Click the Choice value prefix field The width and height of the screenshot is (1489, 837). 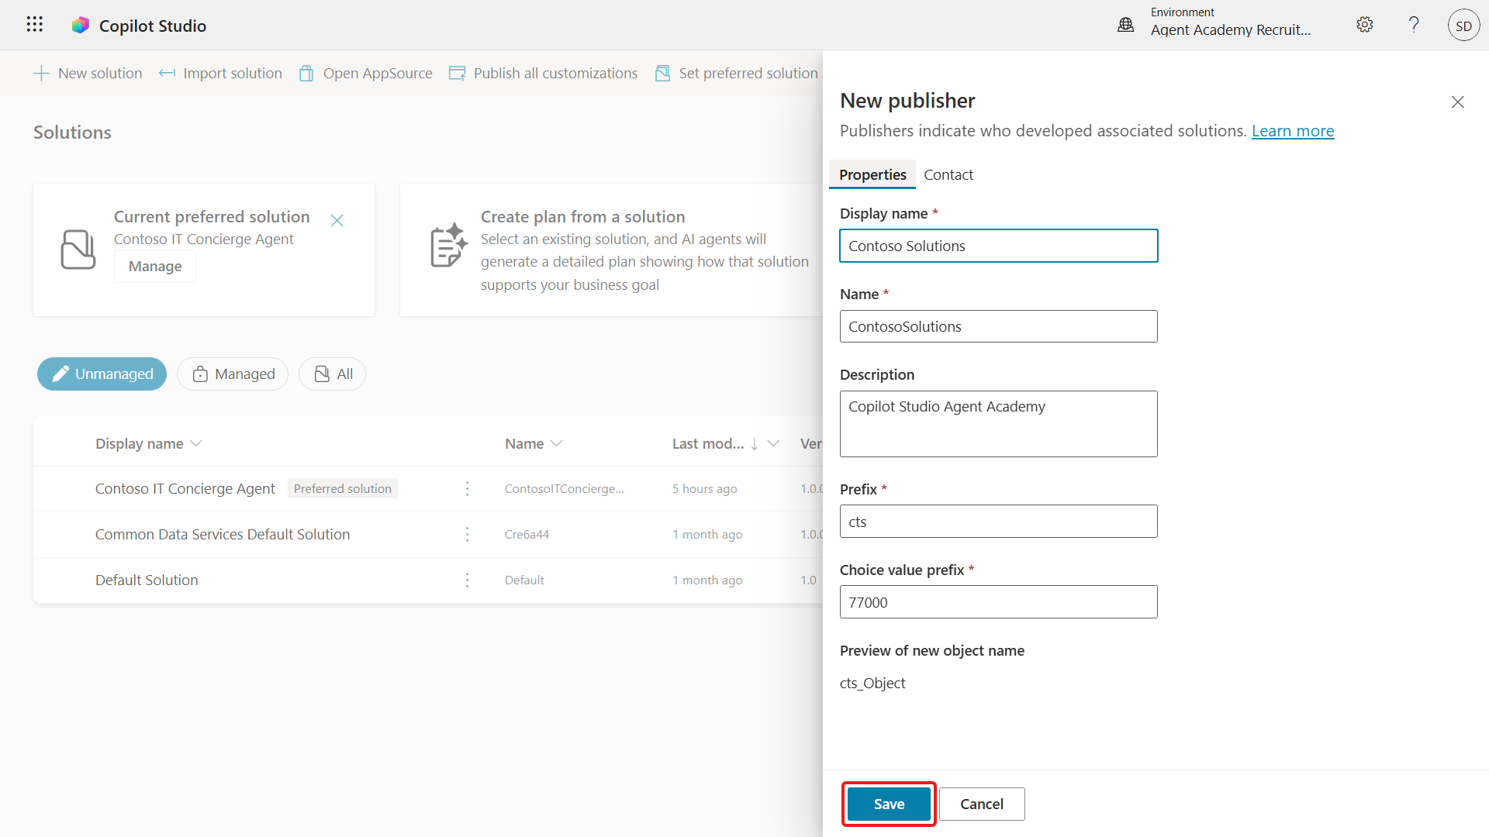tap(999, 602)
